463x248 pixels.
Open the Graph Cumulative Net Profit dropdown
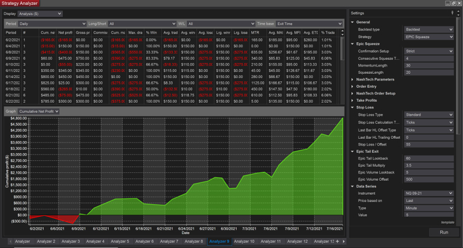click(x=39, y=111)
